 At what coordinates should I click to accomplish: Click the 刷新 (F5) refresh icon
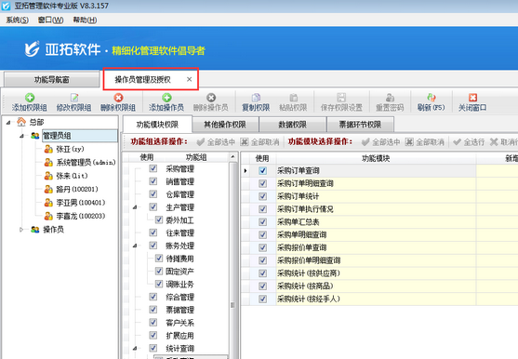coord(432,98)
